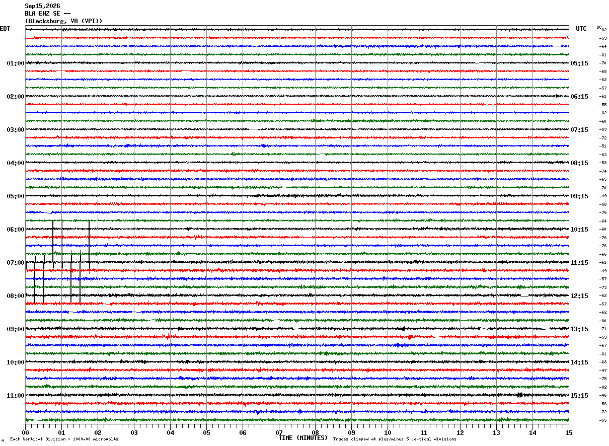Image resolution: width=609 pixels, height=446 pixels.
Task: Select the 06:00 EDT row label
Action: coord(16,230)
